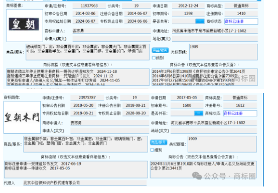278x193 pixels.
Task: Click the 是否共有 ellipsis button for trademark 23975787
Action: (198, 113)
